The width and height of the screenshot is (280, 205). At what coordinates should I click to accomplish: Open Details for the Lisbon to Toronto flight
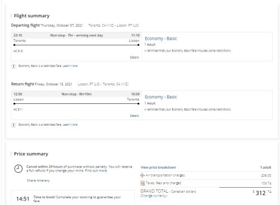tap(134, 116)
